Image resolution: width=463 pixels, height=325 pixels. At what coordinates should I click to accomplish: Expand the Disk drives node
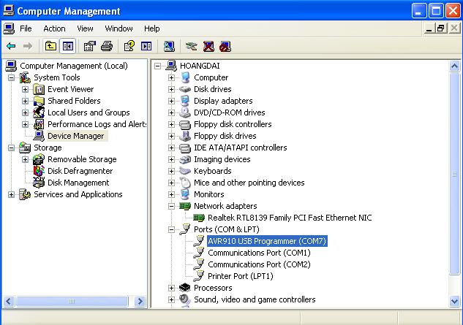click(172, 89)
